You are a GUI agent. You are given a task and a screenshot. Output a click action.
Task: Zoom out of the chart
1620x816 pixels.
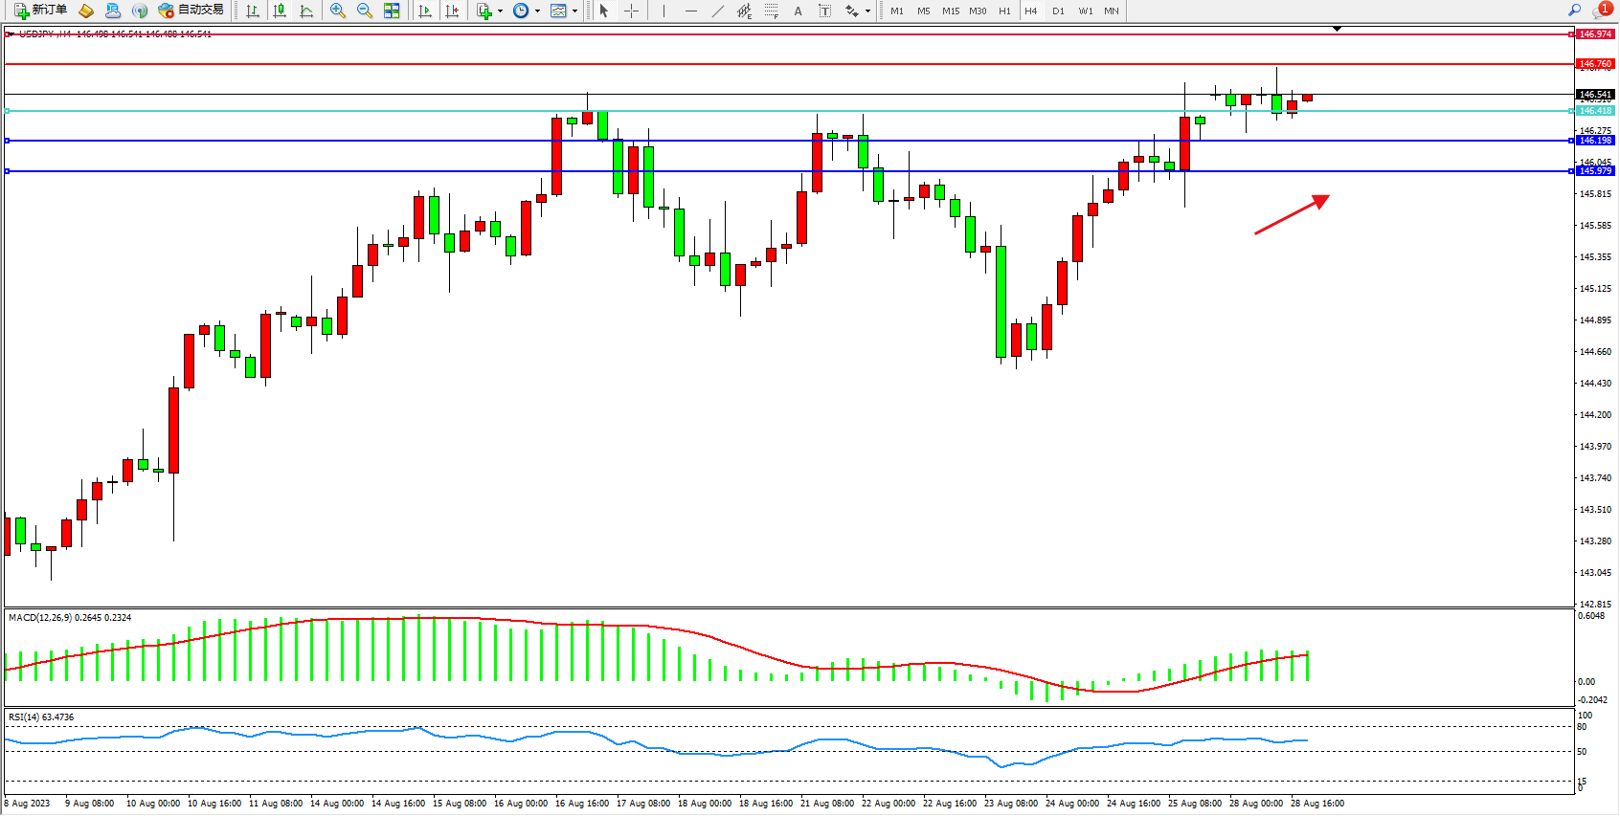point(365,11)
